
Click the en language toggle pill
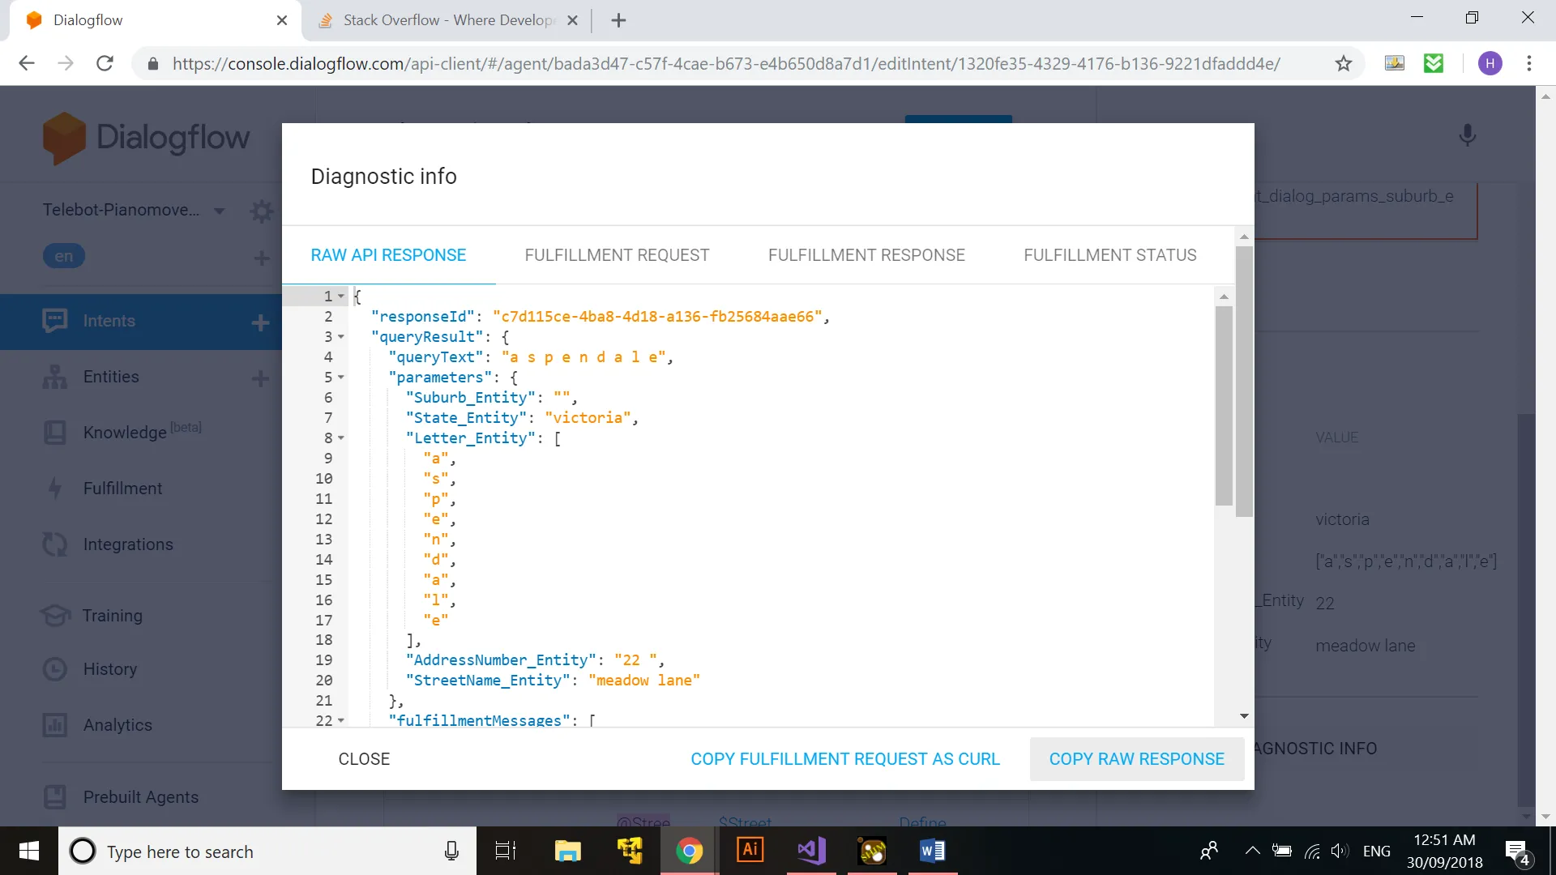(x=64, y=257)
